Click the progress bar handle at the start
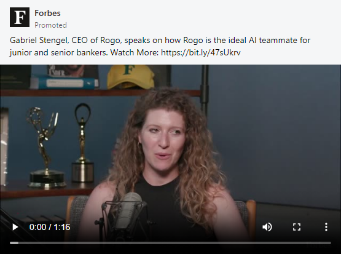This screenshot has height=254, width=341. click(x=14, y=243)
